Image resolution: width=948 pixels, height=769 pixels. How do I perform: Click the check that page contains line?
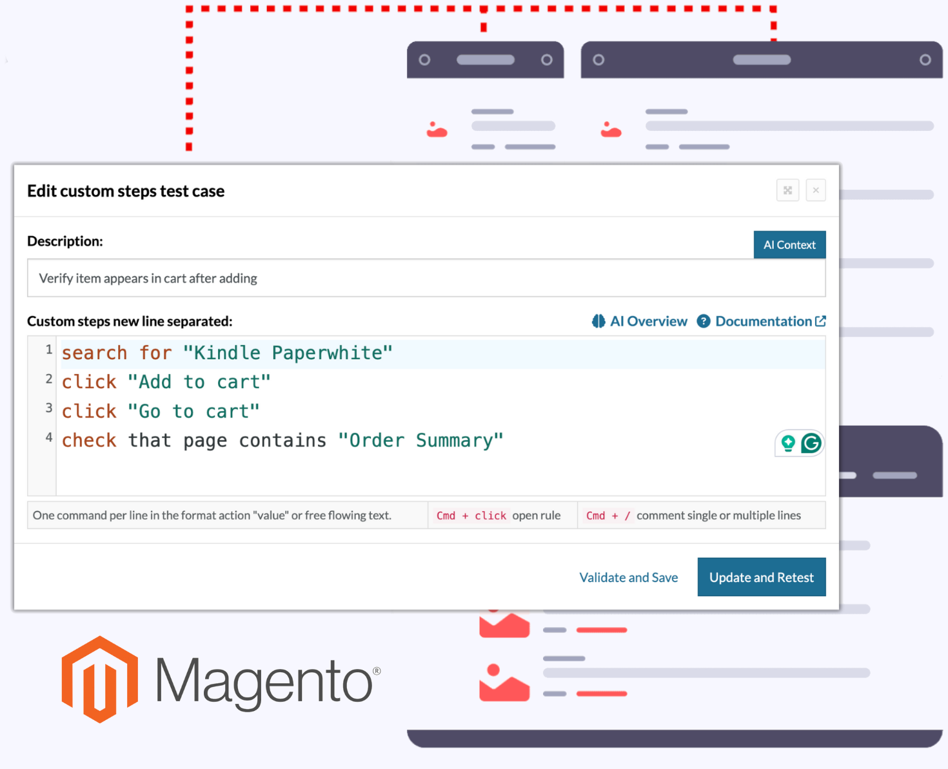[x=282, y=441]
